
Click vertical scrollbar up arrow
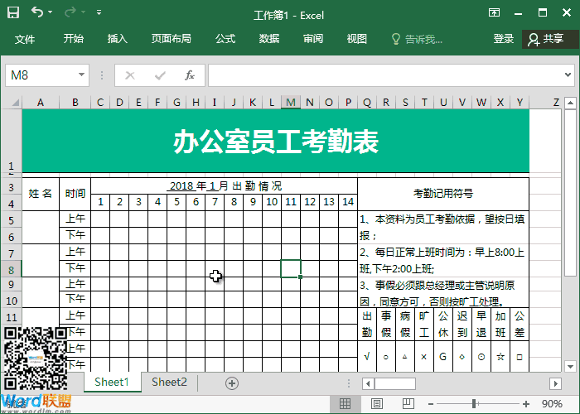[570, 103]
